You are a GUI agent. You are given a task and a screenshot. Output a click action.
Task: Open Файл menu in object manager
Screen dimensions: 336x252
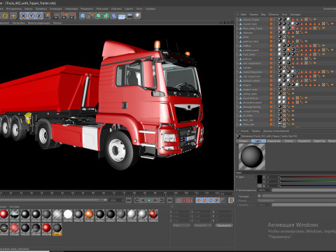click(x=244, y=14)
